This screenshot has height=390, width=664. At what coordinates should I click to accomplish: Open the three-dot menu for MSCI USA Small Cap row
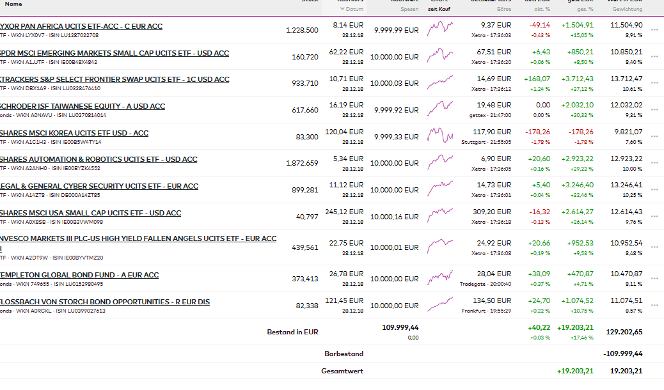click(x=654, y=216)
